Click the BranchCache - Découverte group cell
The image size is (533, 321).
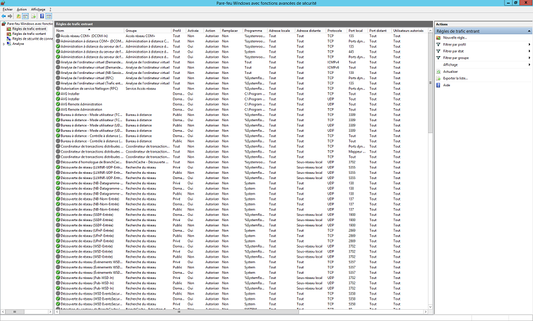click(x=147, y=162)
